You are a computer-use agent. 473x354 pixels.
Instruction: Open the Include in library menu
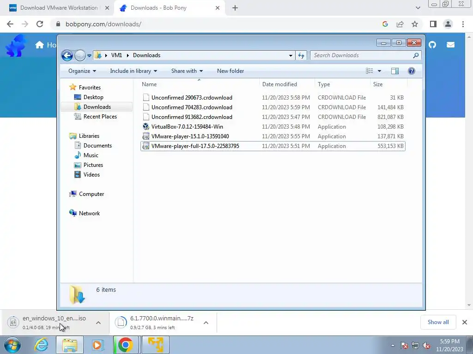(133, 71)
